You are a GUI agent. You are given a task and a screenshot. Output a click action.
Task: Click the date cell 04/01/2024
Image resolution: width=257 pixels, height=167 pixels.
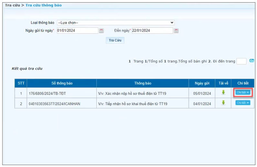pos(202,104)
